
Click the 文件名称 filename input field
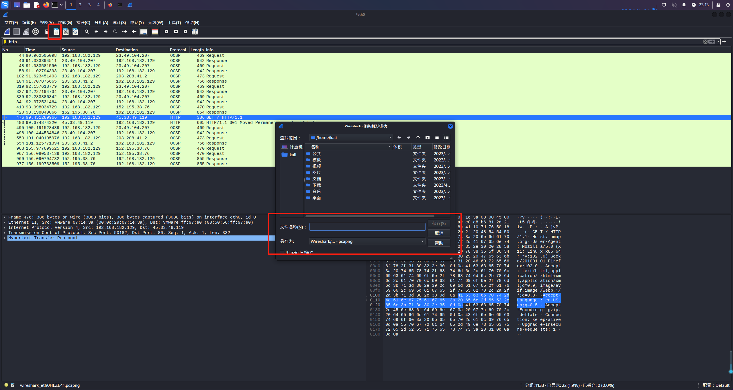367,227
